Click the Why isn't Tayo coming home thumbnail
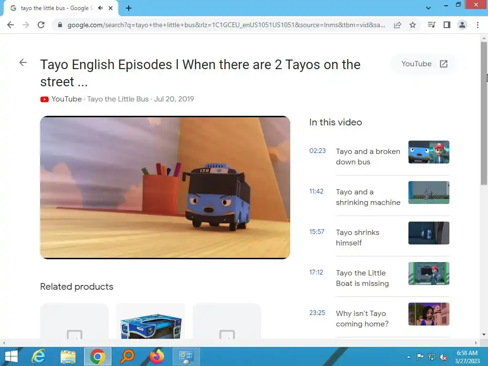Viewport: 488px width, 366px height. coord(429,314)
